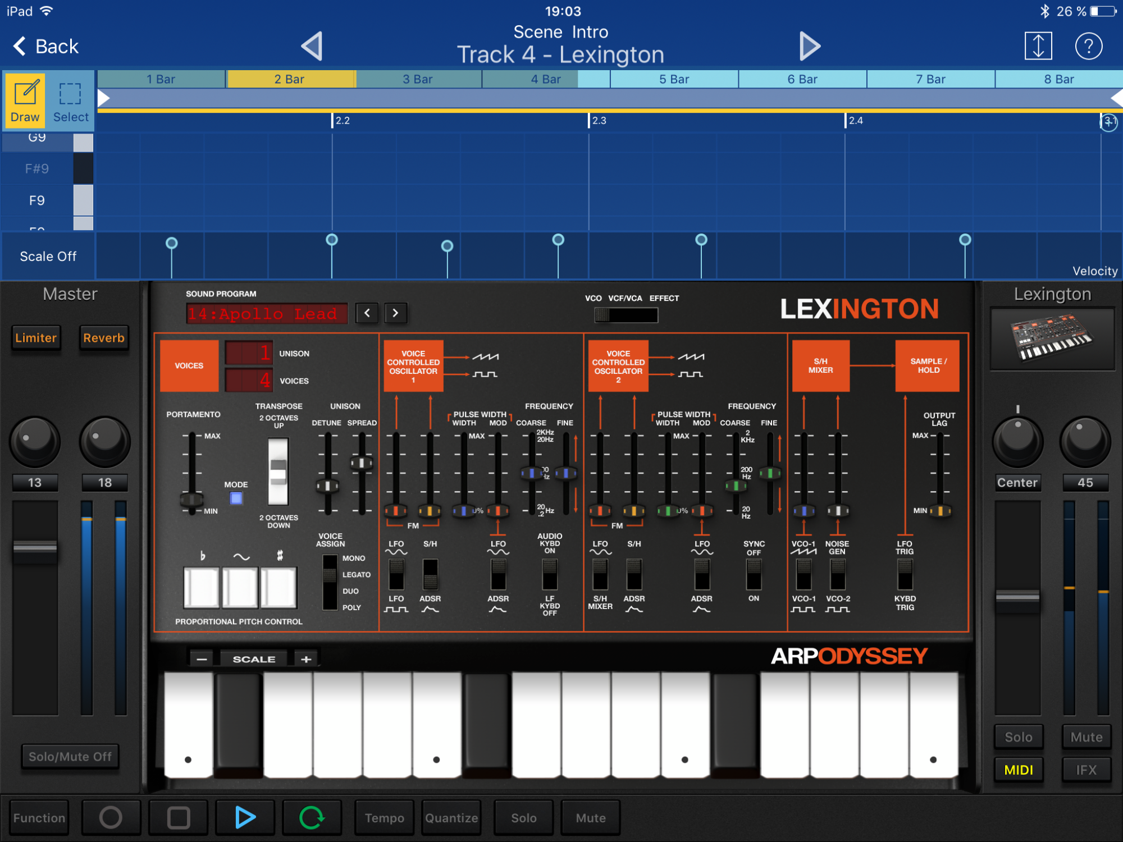Image resolution: width=1123 pixels, height=842 pixels.
Task: Toggle the blue MODE switch
Action: pos(236,498)
